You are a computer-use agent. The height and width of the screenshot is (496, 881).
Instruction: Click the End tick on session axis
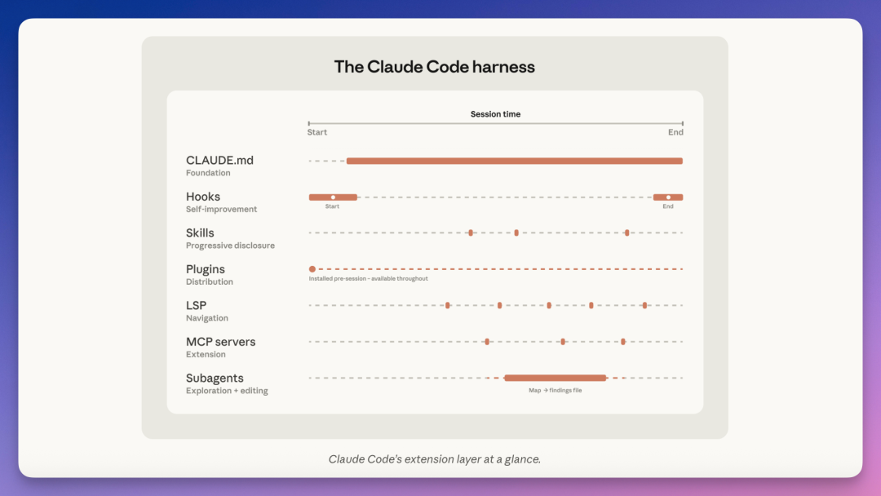[x=683, y=123]
